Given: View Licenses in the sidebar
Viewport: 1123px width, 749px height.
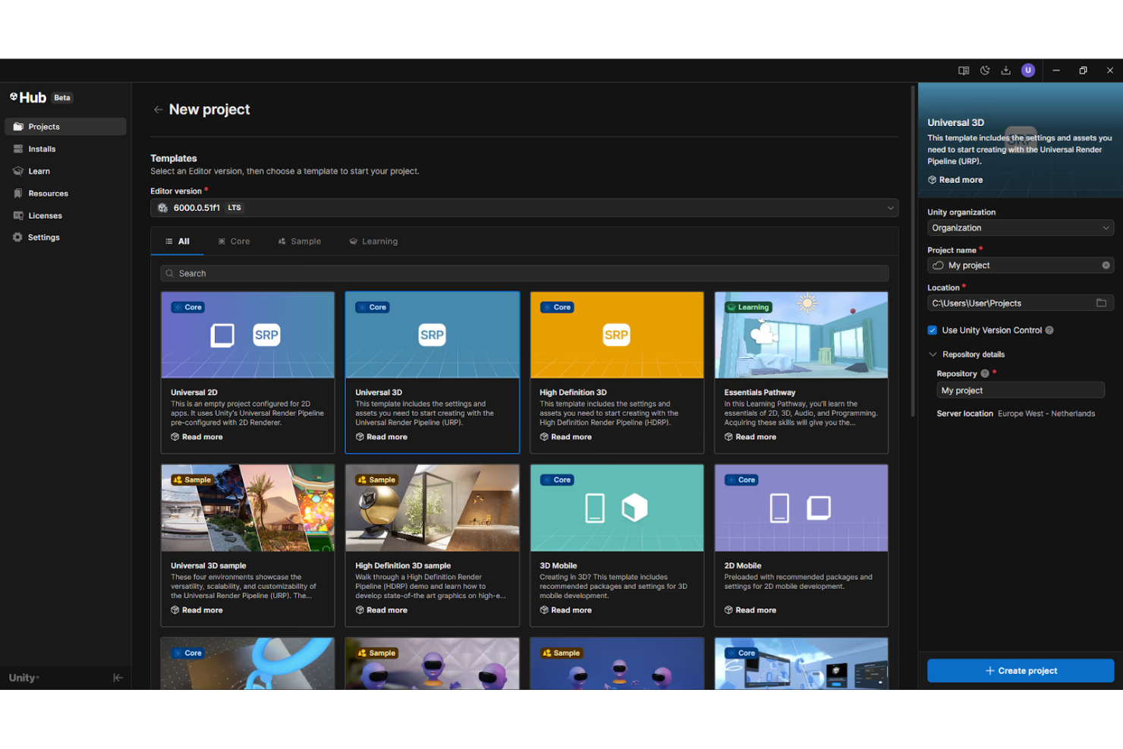Looking at the screenshot, I should tap(44, 215).
